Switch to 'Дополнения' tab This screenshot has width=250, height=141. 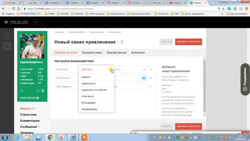(x=138, y=52)
